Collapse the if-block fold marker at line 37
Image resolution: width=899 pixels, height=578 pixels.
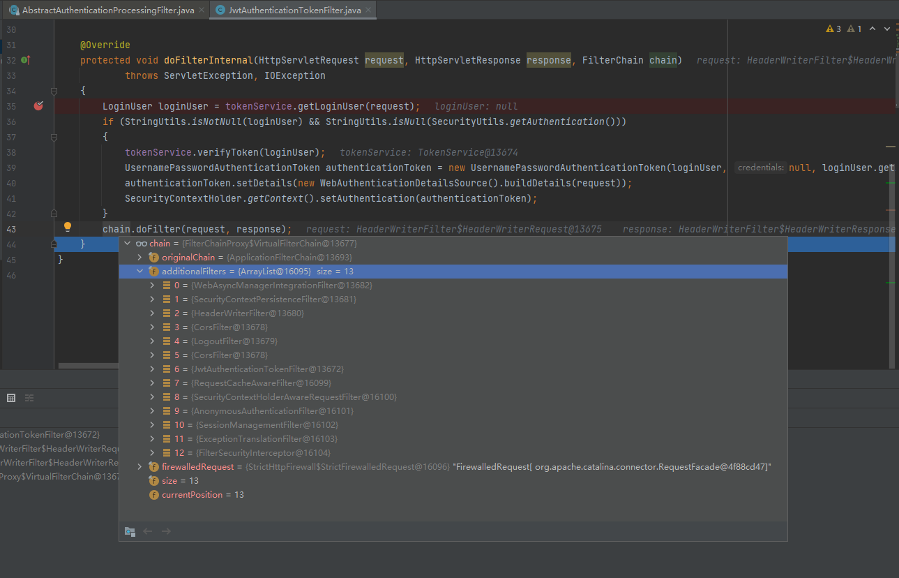pos(54,137)
